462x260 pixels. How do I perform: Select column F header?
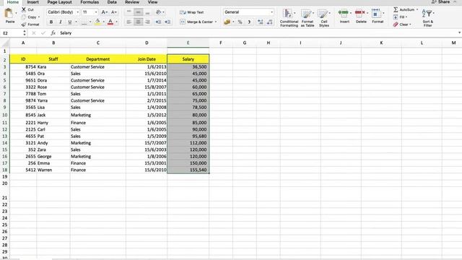pyautogui.click(x=221, y=43)
